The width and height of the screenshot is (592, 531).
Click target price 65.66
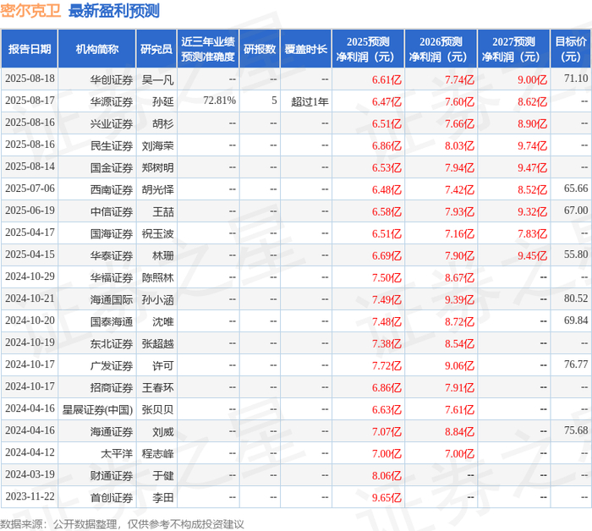576,189
